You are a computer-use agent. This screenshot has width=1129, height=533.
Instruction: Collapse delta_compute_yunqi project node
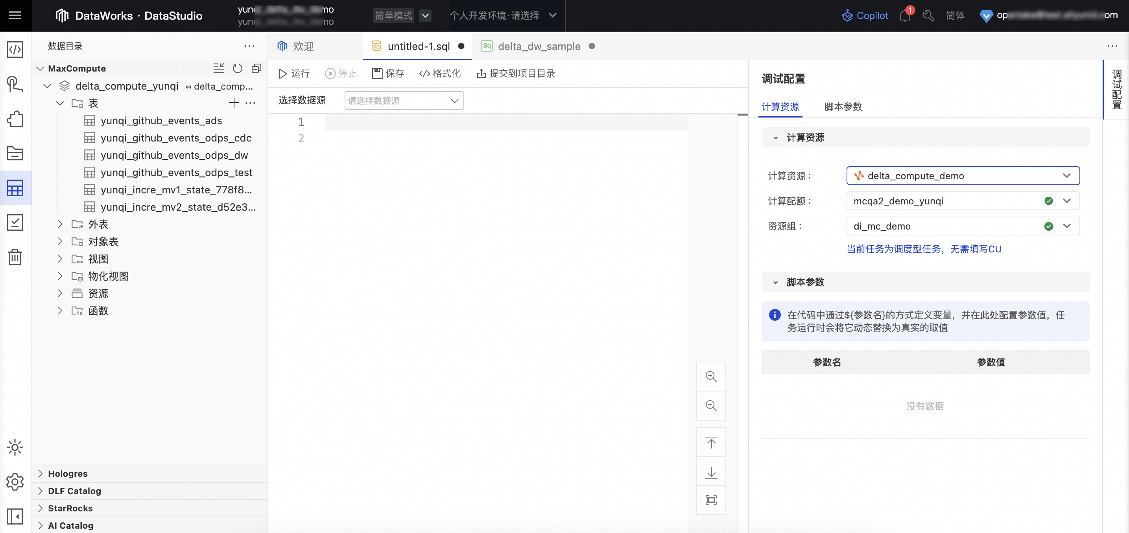pos(47,86)
